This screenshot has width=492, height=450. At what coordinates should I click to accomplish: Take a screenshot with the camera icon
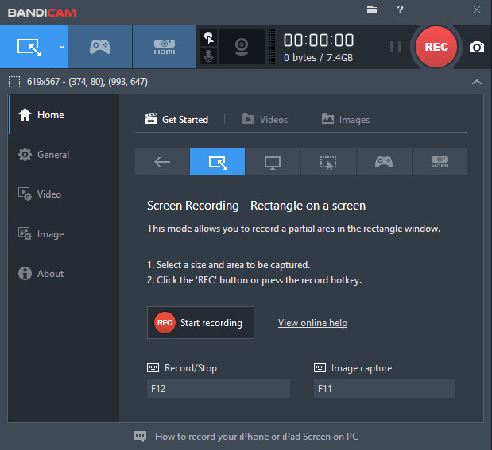476,47
